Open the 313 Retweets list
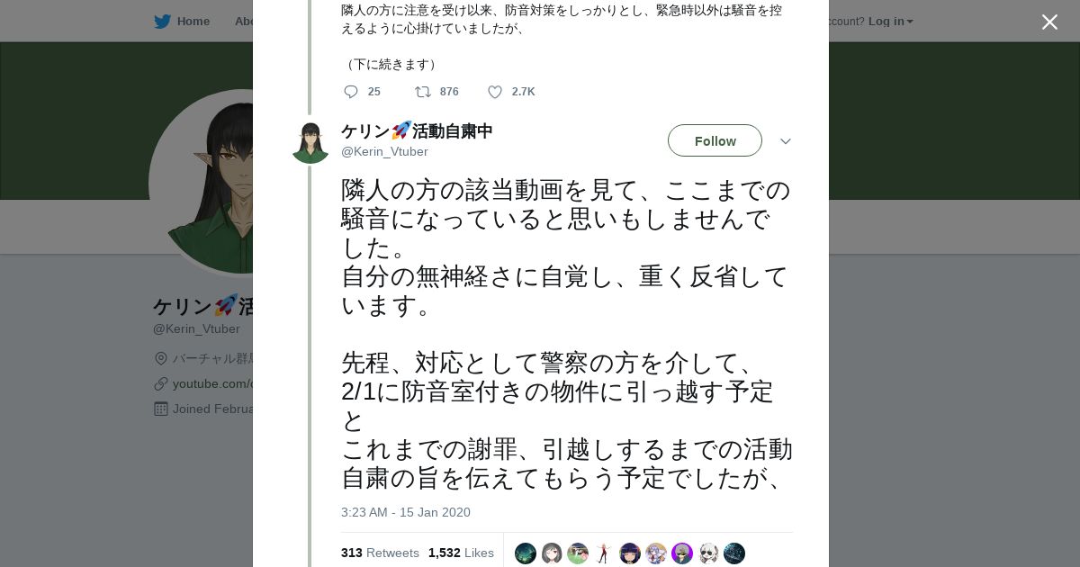1080x567 pixels. 380,553
